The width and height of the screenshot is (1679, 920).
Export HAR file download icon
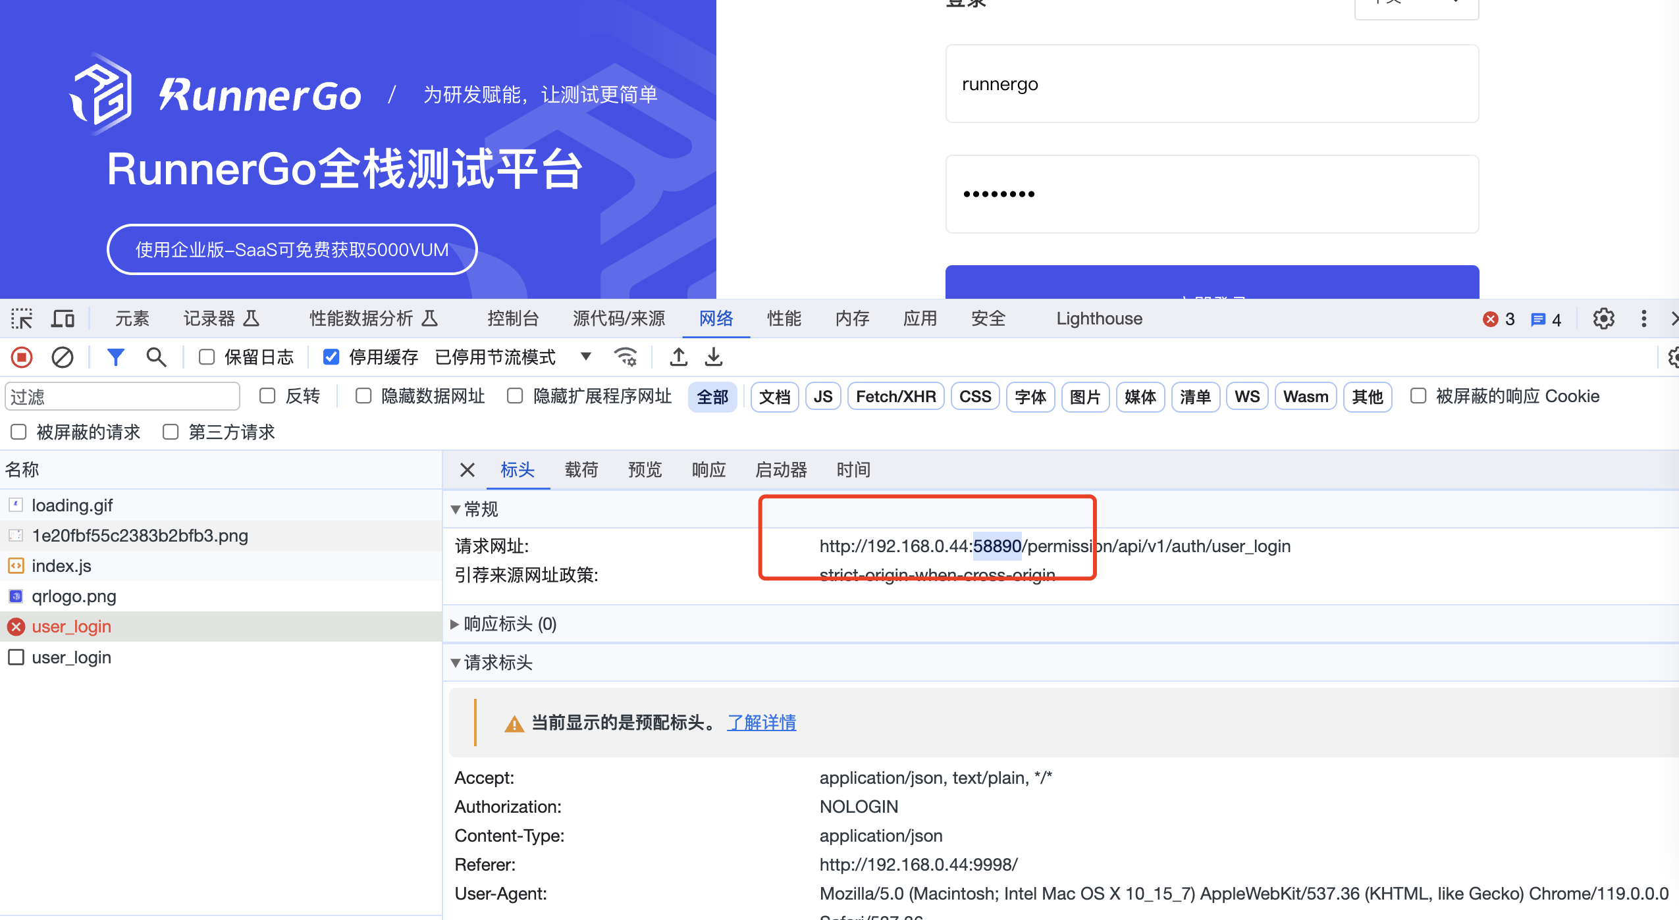tap(714, 357)
